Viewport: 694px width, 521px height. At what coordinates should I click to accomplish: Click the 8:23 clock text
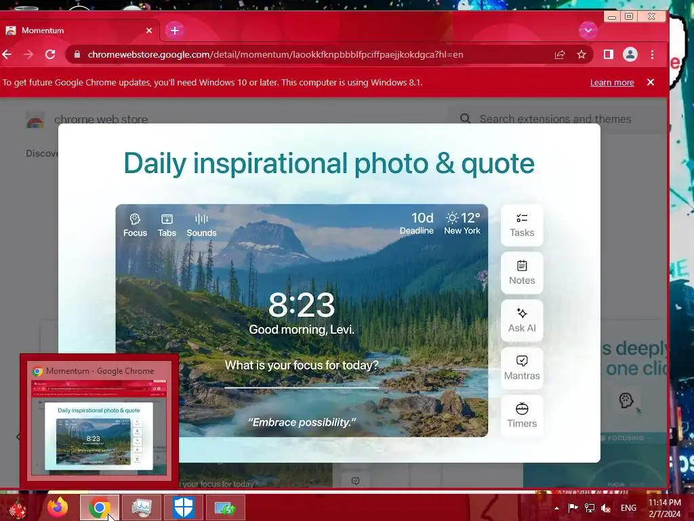coord(302,305)
